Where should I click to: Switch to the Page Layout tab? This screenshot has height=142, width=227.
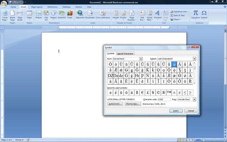pos(37,7)
